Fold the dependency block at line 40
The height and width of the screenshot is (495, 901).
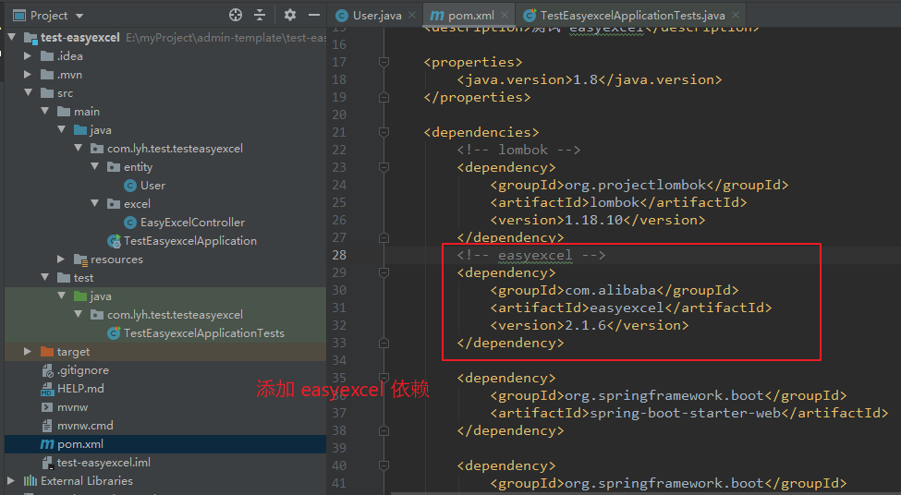384,465
